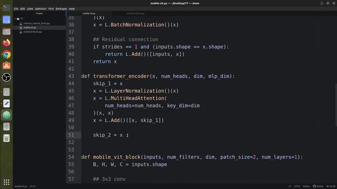Open the File menu
Screen dimensions: 337x189
coord(16,9)
